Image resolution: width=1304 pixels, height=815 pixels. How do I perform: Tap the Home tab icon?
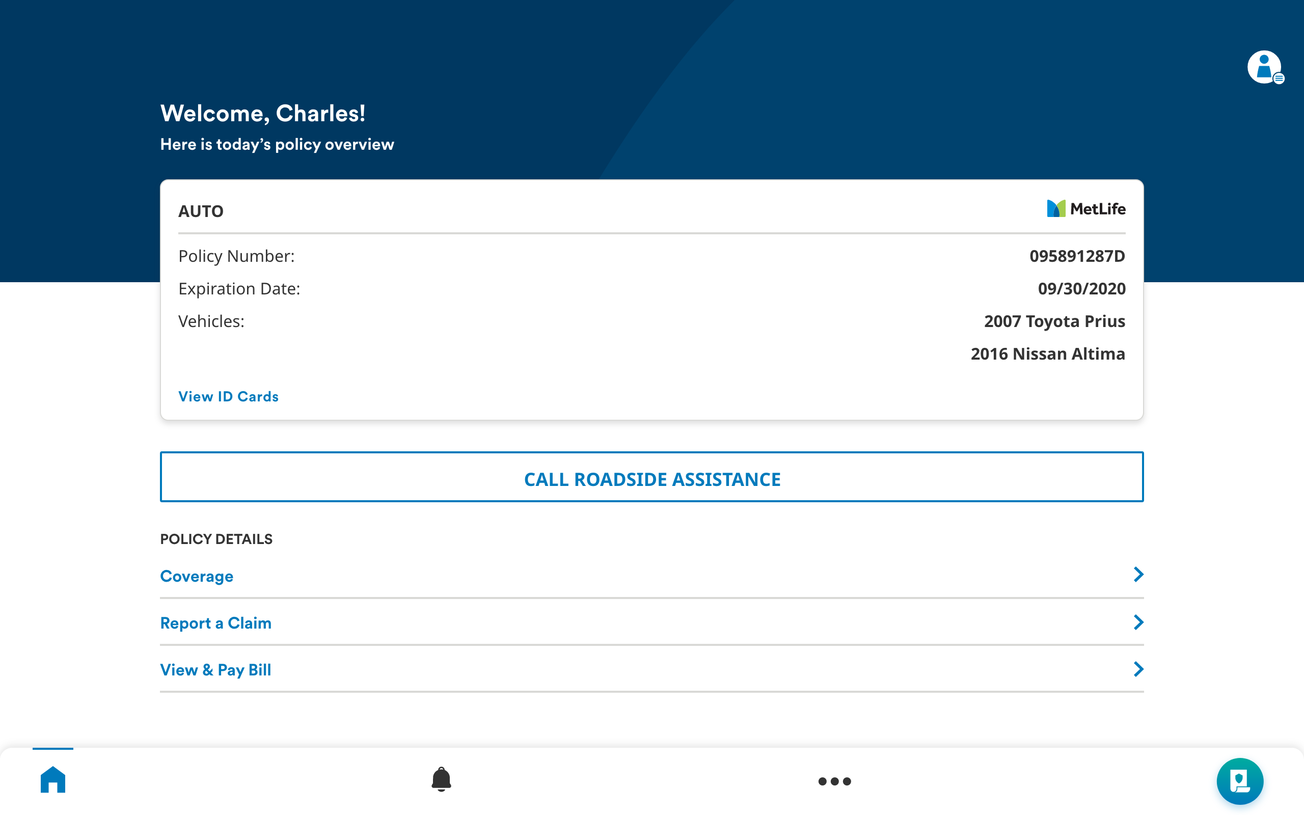coord(53,779)
